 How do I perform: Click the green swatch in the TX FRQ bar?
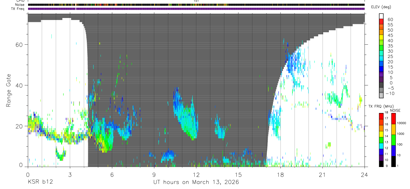pos(381,140)
